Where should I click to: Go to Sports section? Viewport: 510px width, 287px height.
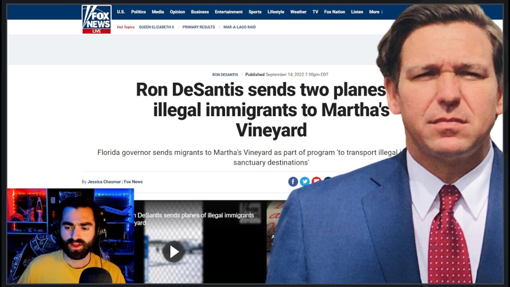pos(255,12)
